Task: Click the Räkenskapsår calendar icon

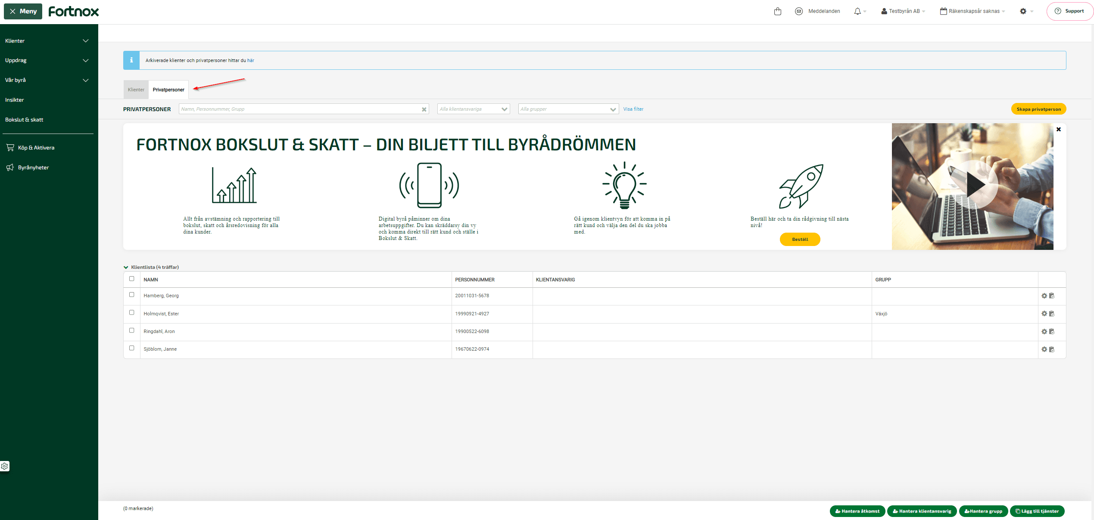Action: 943,11
